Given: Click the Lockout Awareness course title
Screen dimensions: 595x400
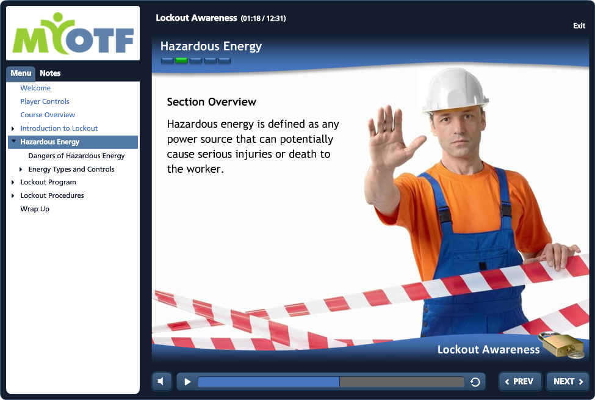Looking at the screenshot, I should click(196, 18).
